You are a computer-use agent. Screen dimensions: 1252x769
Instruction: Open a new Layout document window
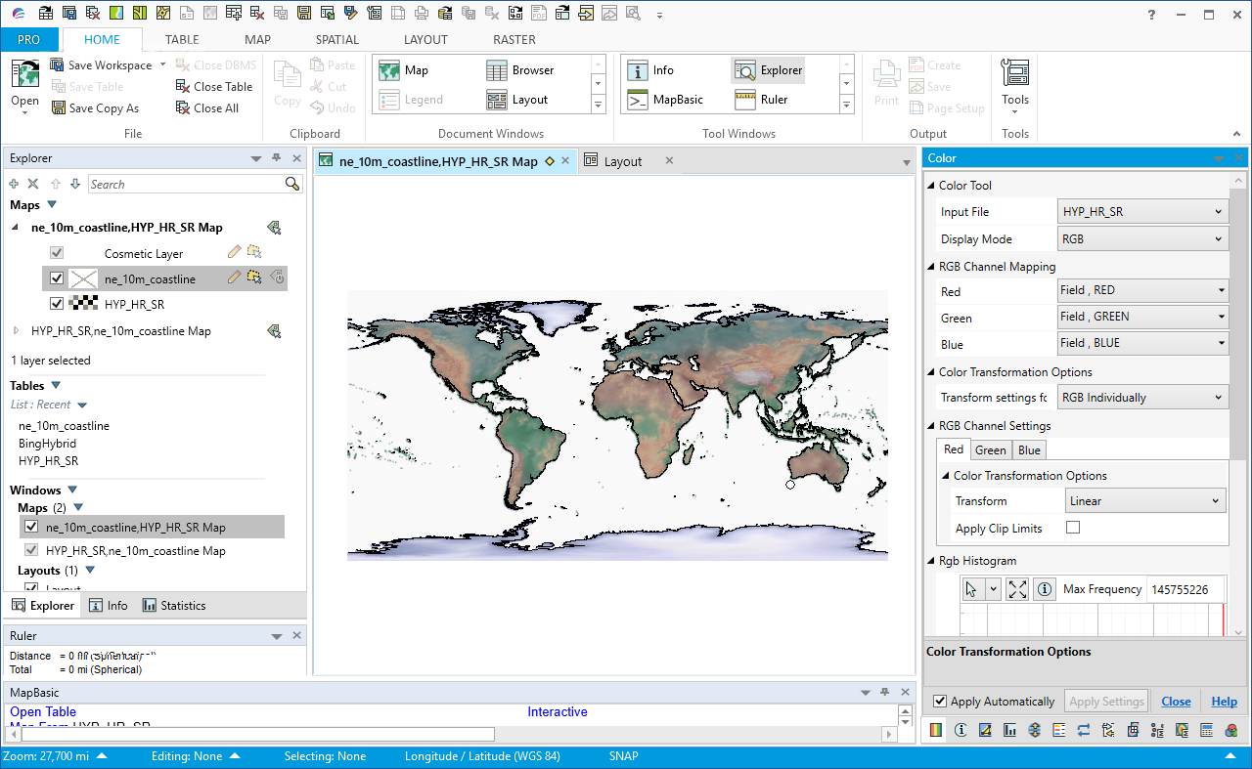pos(527,99)
